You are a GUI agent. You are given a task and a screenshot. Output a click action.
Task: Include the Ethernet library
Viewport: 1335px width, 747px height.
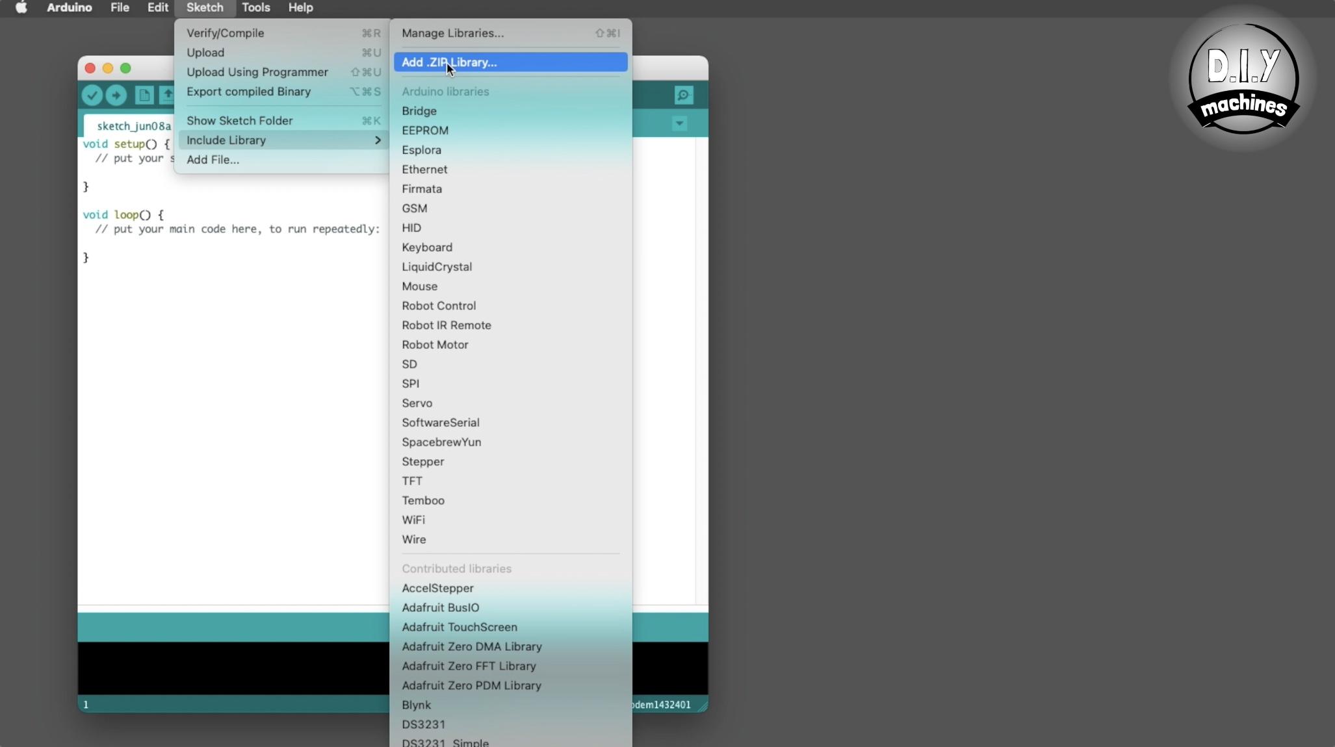tap(510, 170)
